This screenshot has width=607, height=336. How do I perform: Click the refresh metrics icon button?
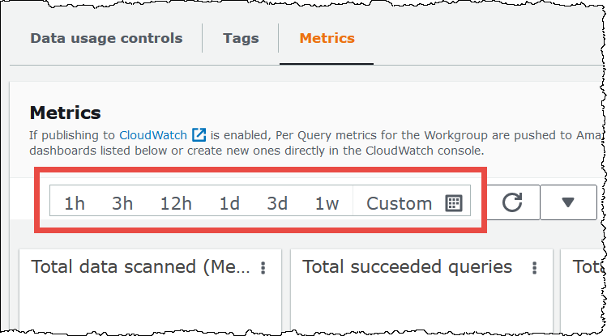point(511,202)
